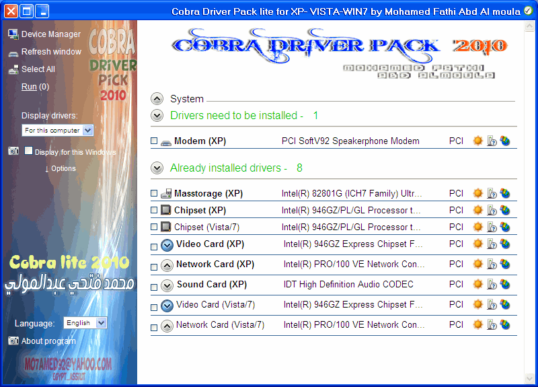Click the device info icon for Sound Card (XP)
This screenshot has width=538, height=387.
pyautogui.click(x=492, y=285)
